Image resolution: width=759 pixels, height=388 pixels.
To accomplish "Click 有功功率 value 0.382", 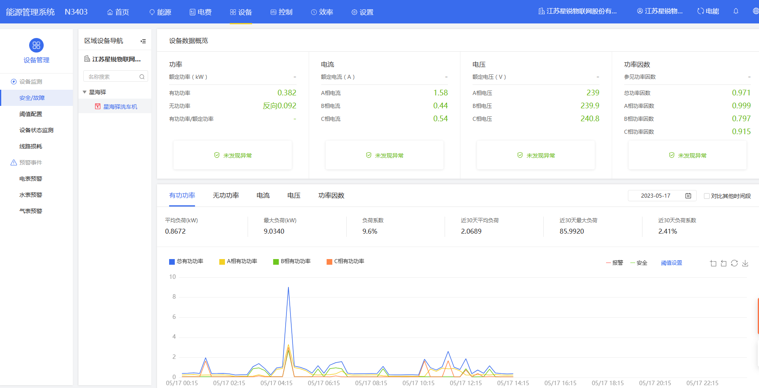I will coord(287,93).
